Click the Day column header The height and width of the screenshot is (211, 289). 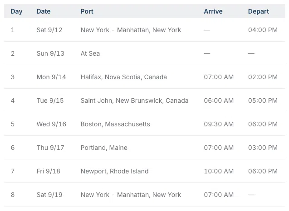[16, 11]
